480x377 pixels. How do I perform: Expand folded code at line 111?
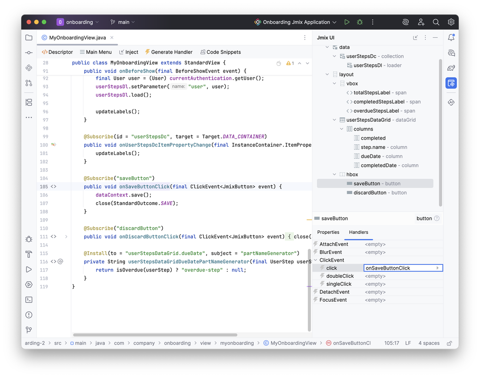coord(66,237)
